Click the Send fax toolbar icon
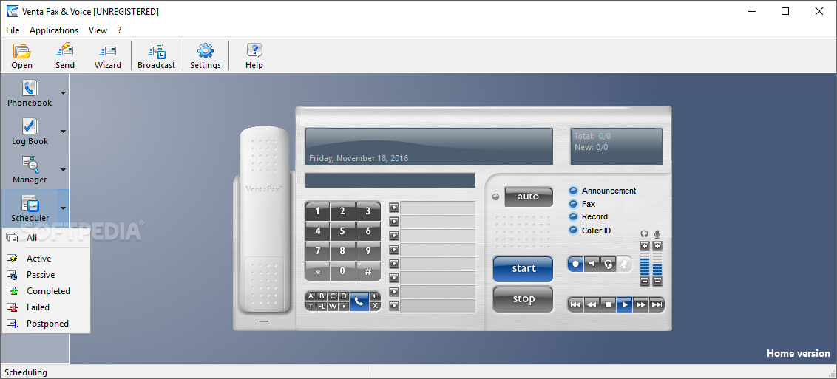 [65, 55]
